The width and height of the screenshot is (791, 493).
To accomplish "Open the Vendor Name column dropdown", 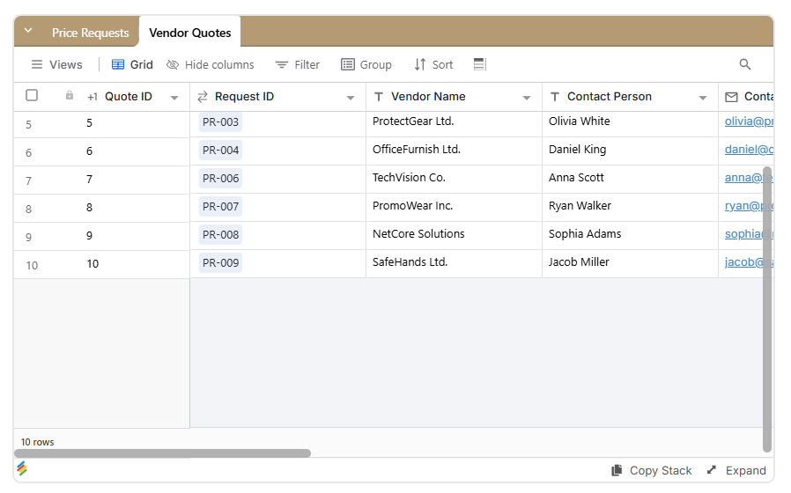I will [x=527, y=98].
